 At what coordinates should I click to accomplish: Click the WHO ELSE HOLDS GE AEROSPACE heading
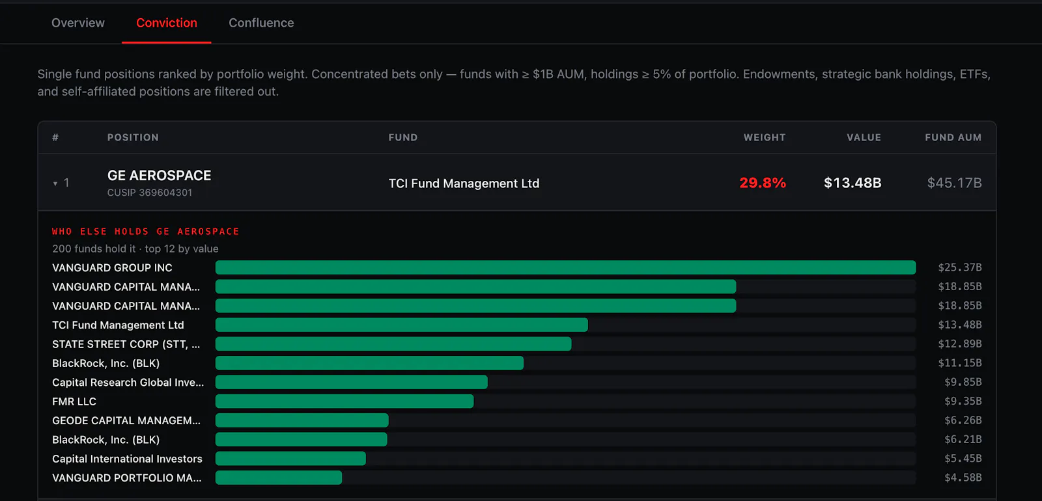point(146,232)
